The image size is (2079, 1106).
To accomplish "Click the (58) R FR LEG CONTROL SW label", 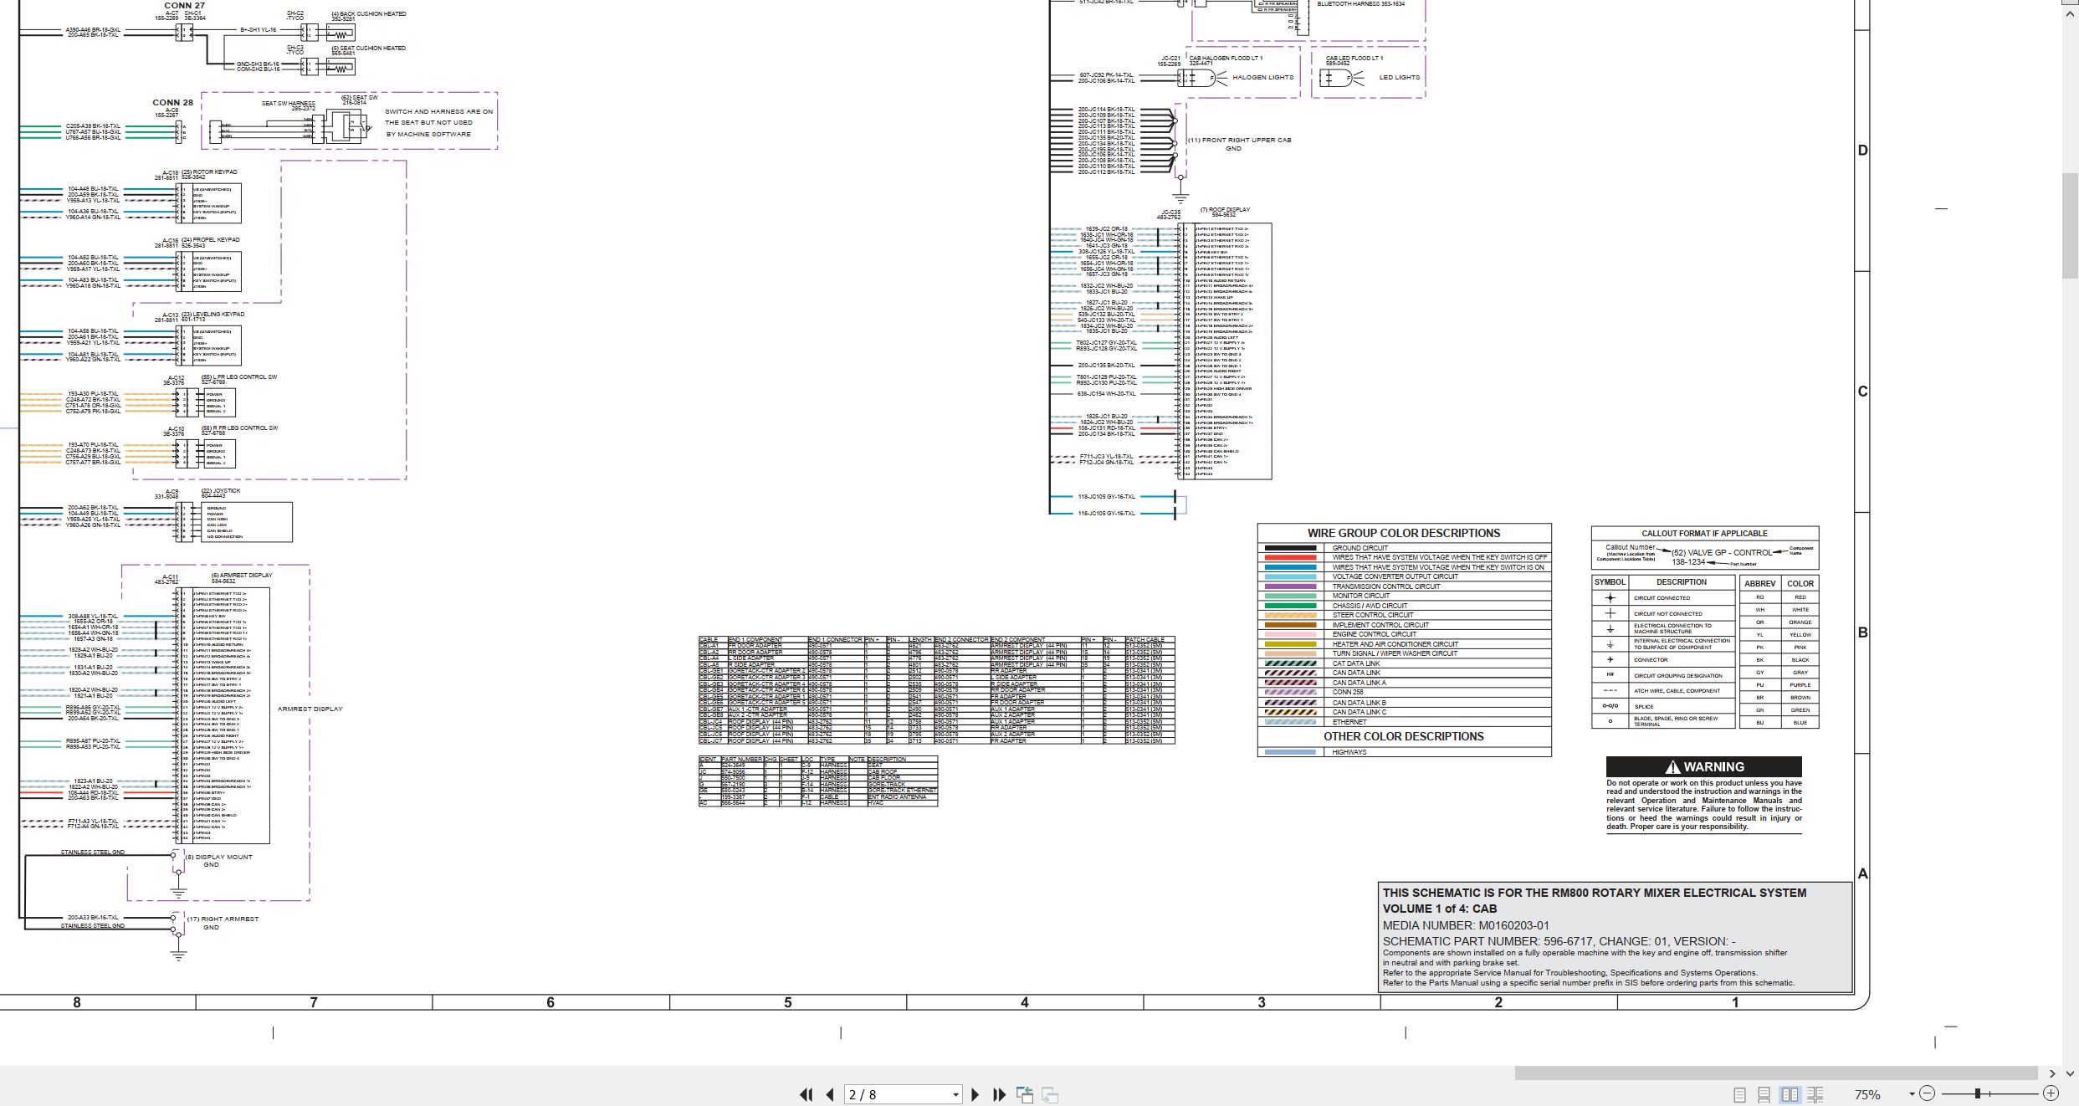I will (239, 428).
